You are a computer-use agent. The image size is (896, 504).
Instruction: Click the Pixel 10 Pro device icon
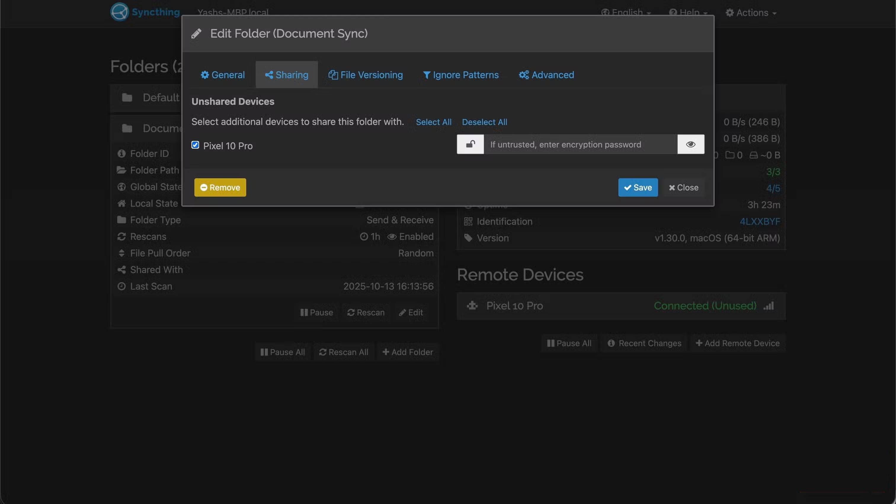tap(472, 306)
